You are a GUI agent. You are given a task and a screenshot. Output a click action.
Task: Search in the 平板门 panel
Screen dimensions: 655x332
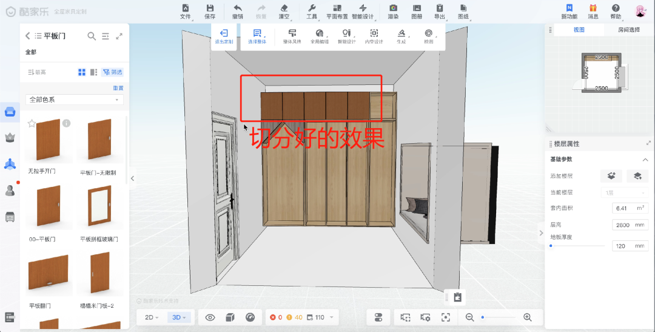[x=92, y=36]
